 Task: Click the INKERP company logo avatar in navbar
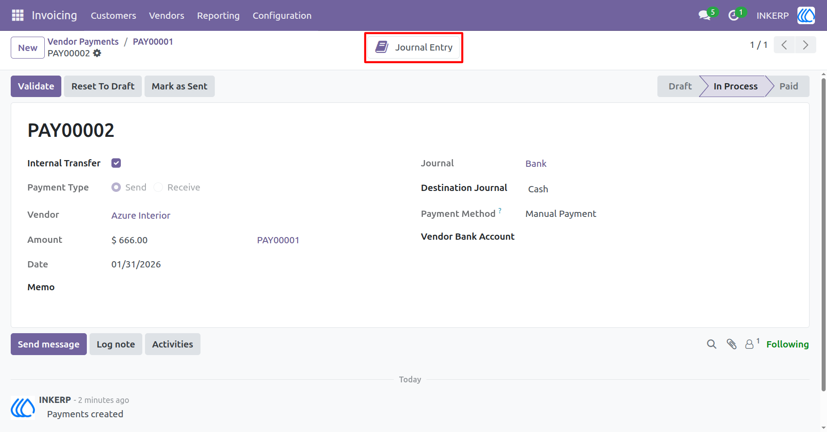pyautogui.click(x=806, y=16)
